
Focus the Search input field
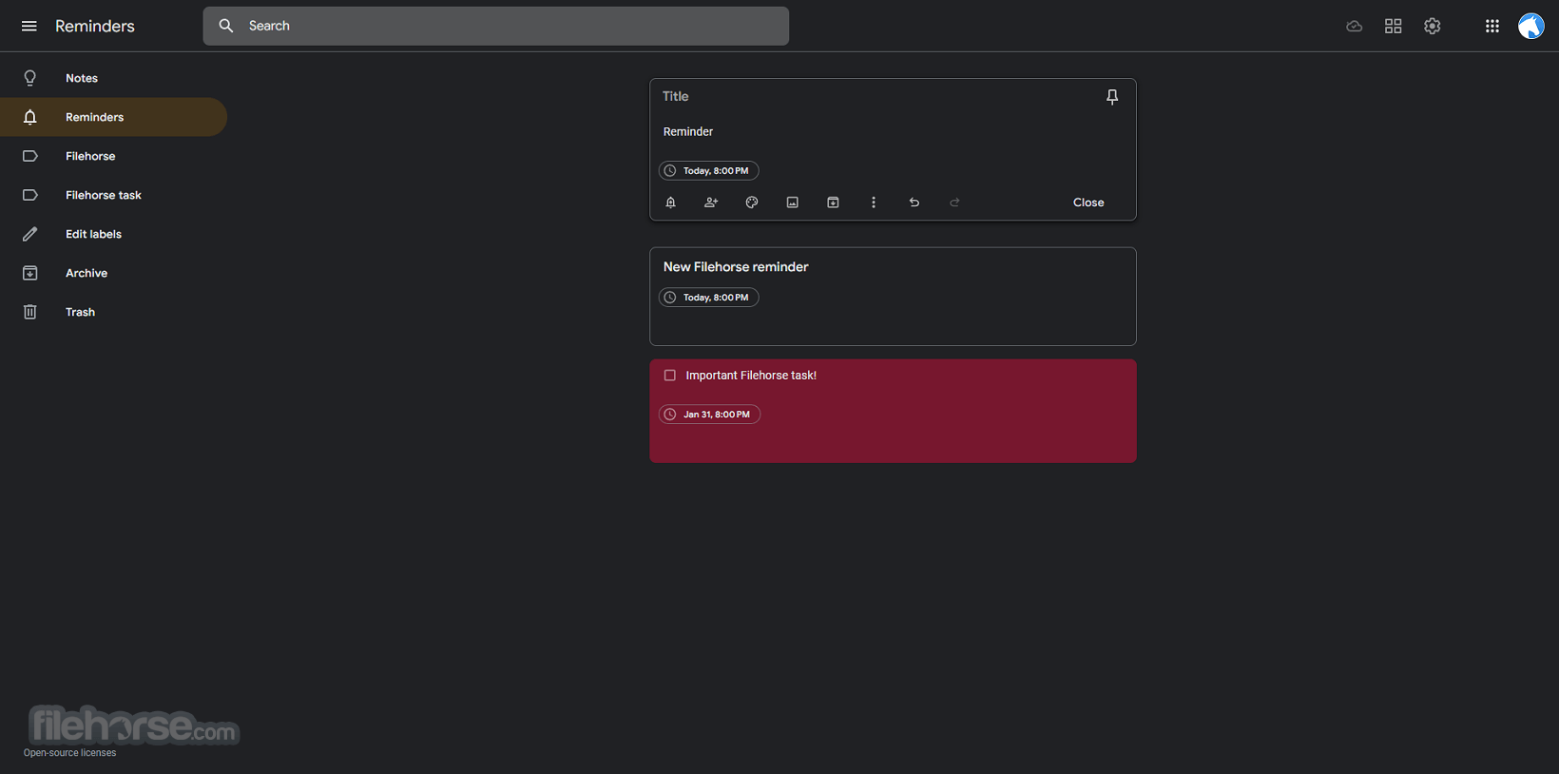(x=496, y=26)
